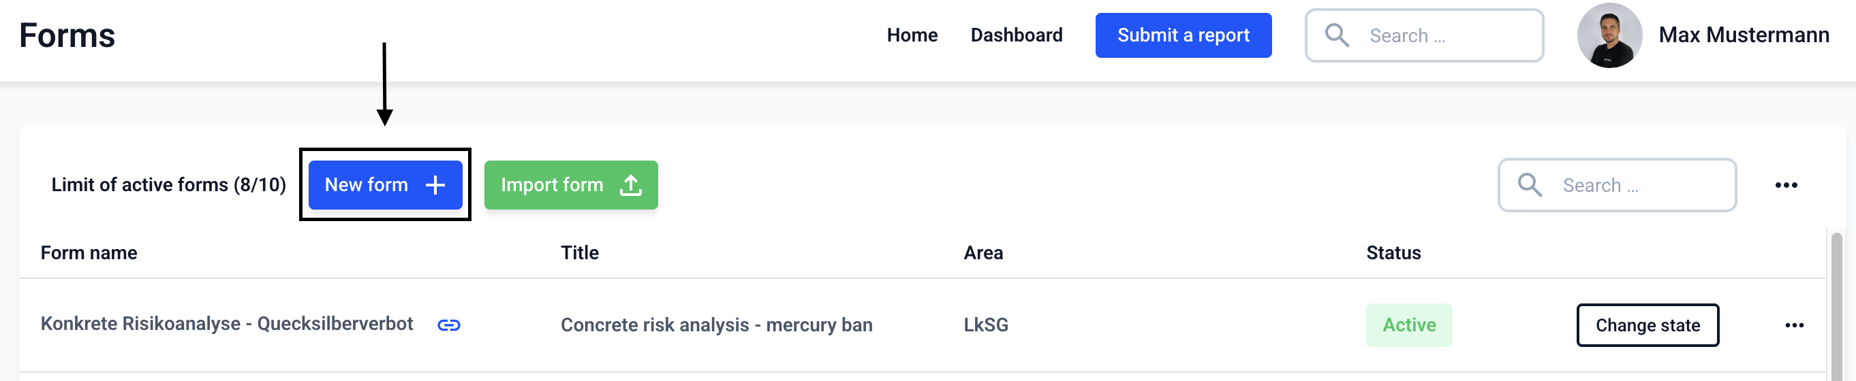Click the Import form button
1856x381 pixels.
click(x=570, y=186)
